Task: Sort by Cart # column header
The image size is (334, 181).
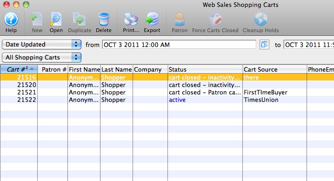Action: (19, 69)
